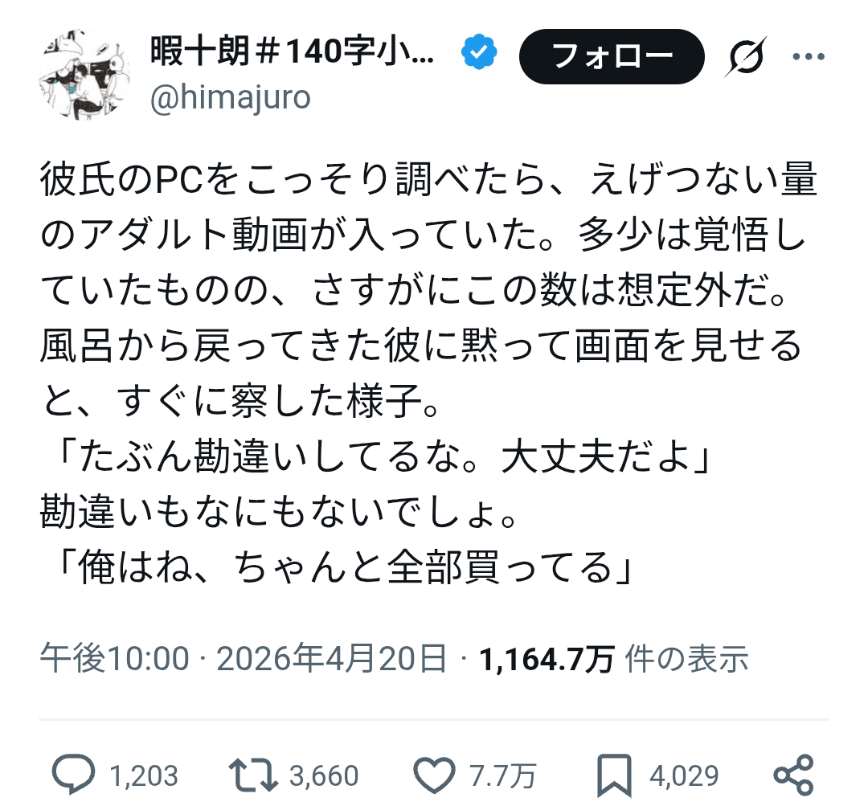The image size is (868, 810).
Task: Click the 4,029 bookmarks count
Action: tap(684, 775)
